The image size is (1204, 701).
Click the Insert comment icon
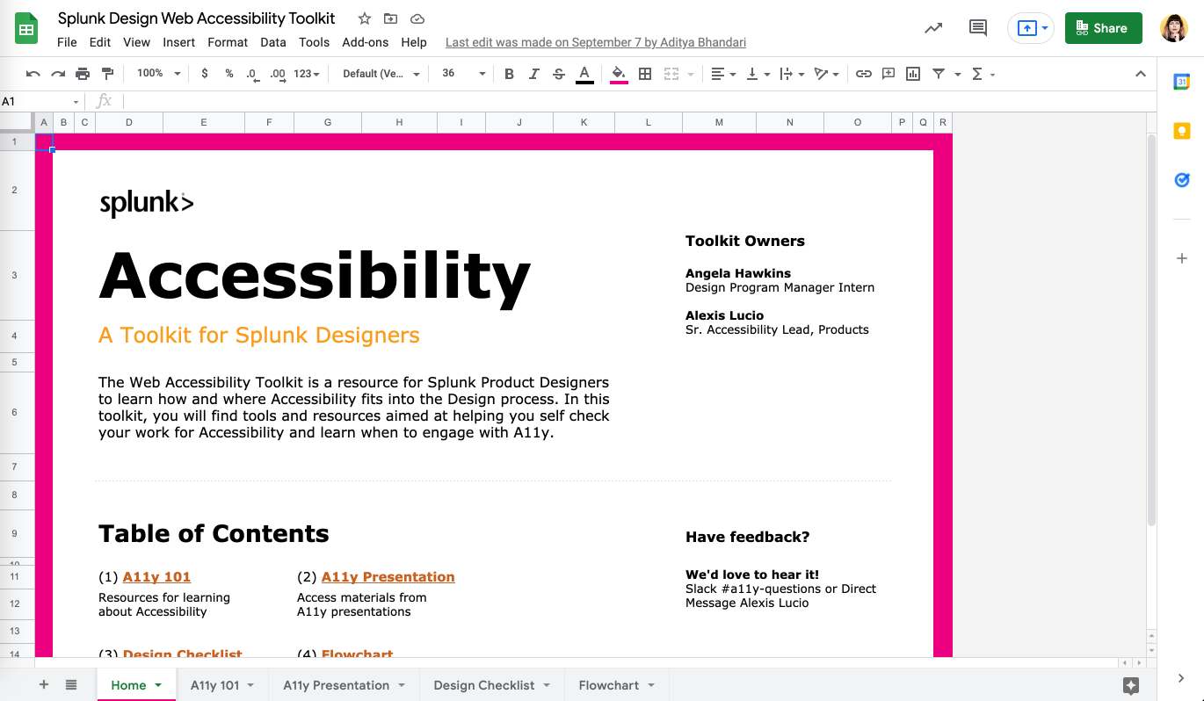[x=888, y=74]
